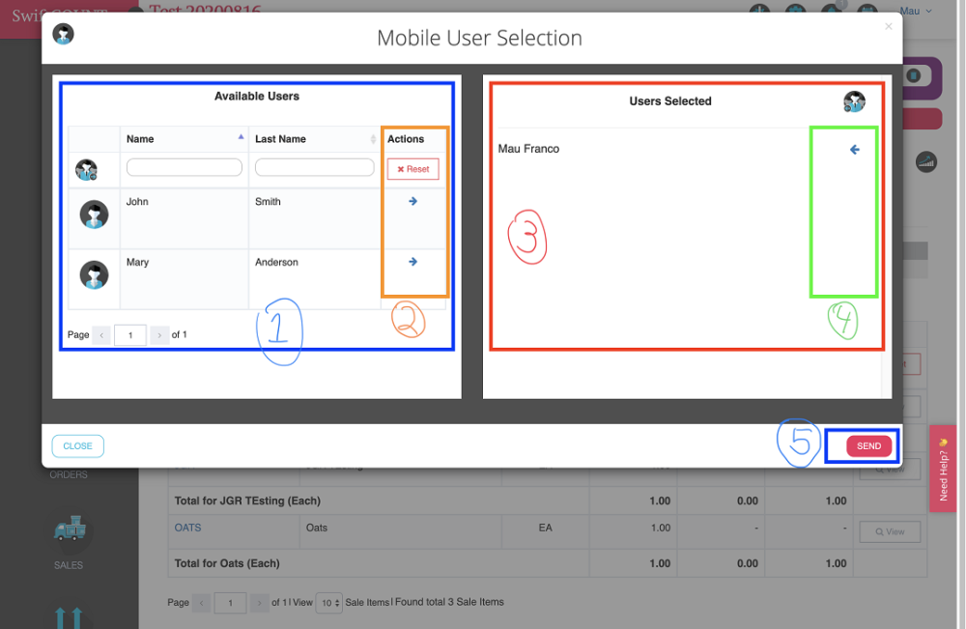The image size is (966, 629).
Task: Focus the Last Name filter input
Action: tap(314, 167)
